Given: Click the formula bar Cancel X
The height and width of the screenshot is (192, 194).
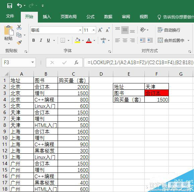Looking at the screenshot, I should click(x=52, y=63).
